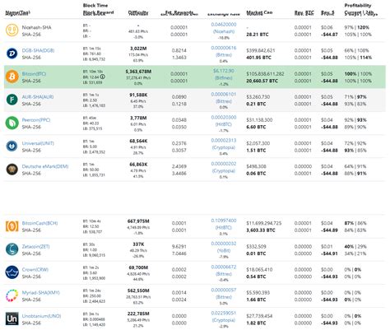Click the Crown CRW blue crown logo
The height and width of the screenshot is (330, 390).
coord(12,272)
